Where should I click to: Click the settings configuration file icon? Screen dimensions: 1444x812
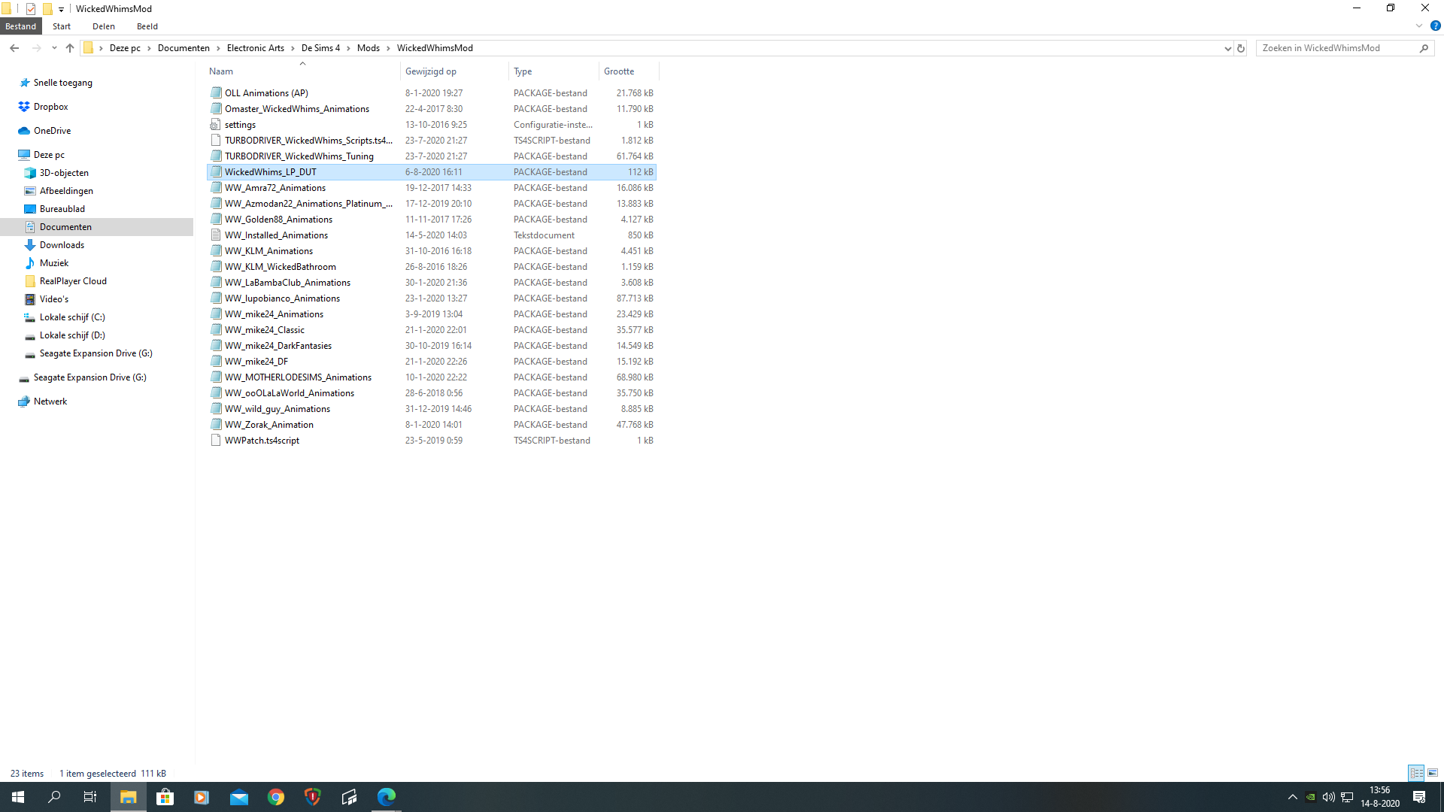(216, 125)
